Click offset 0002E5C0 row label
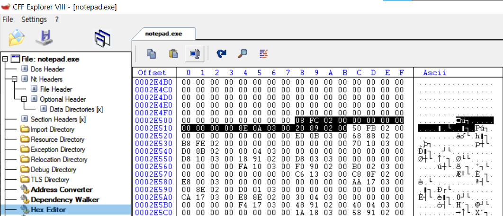503x216 pixels. [153, 213]
